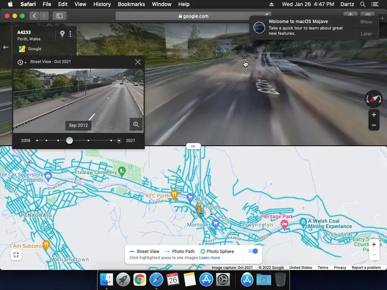Open a new tab with the plus button
The image size is (387, 290).
tap(382, 19)
